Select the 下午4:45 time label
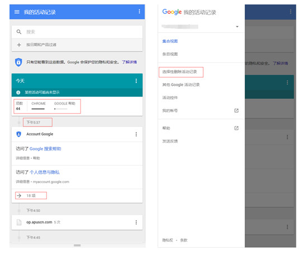This screenshot has width=305, height=255. point(34,237)
